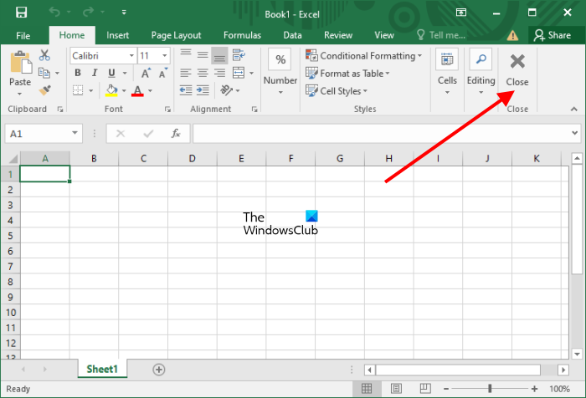Open Cell Styles menu
The width and height of the screenshot is (586, 398).
coord(337,91)
